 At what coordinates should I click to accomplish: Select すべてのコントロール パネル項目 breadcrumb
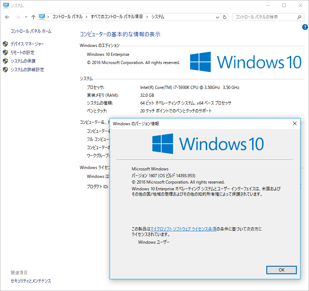pos(116,17)
